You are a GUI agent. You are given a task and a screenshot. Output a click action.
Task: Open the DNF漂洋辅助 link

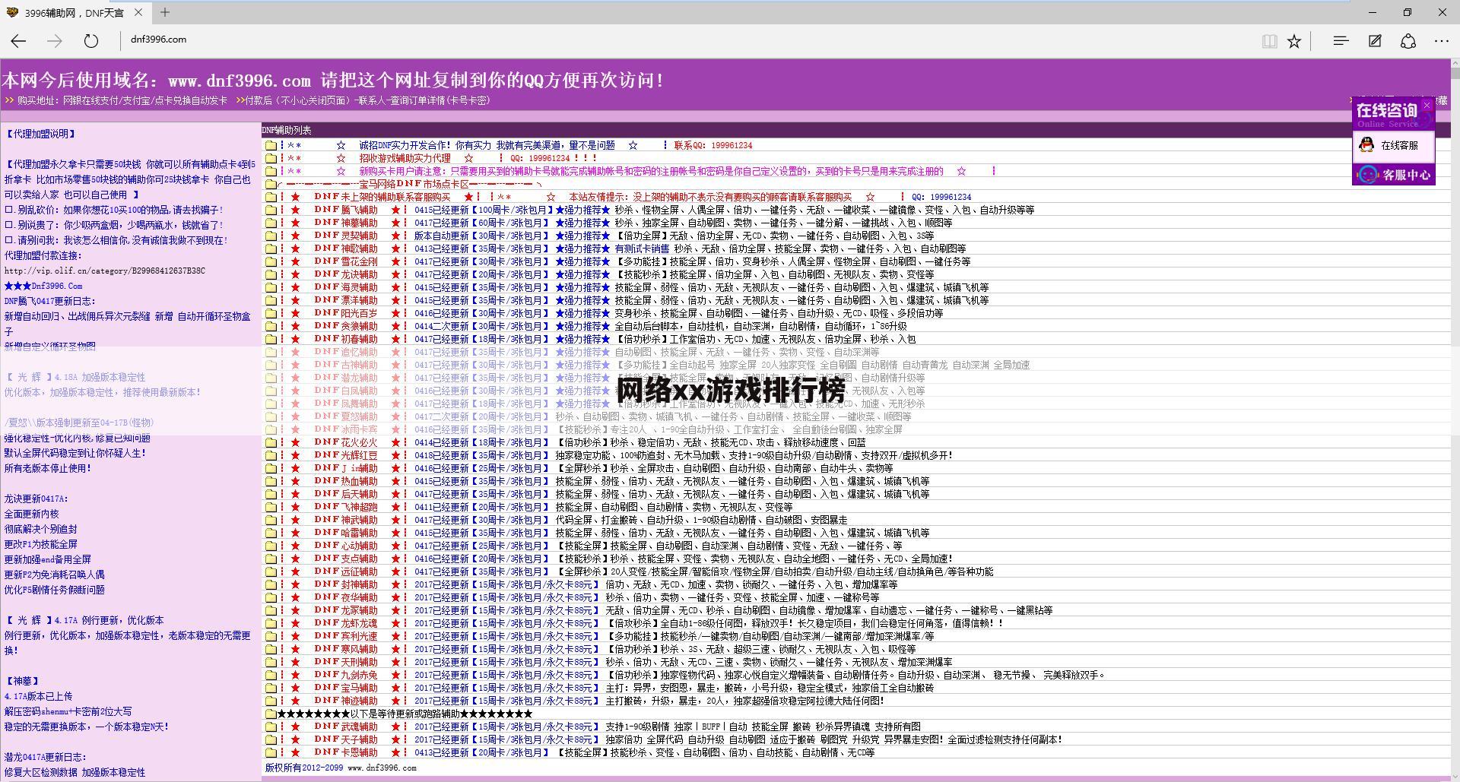coord(346,301)
